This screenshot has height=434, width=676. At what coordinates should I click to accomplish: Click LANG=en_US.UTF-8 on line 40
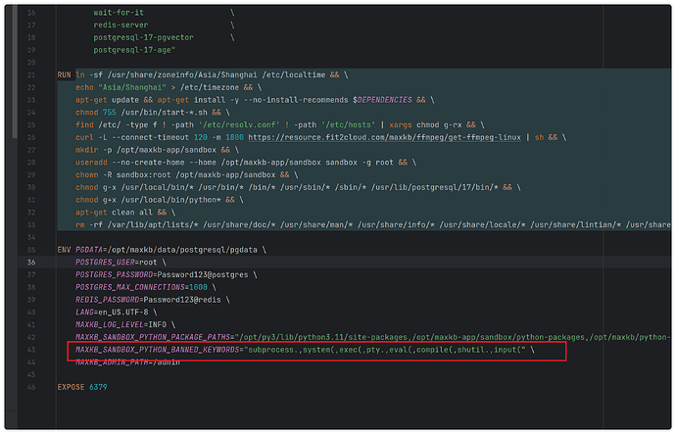point(112,313)
